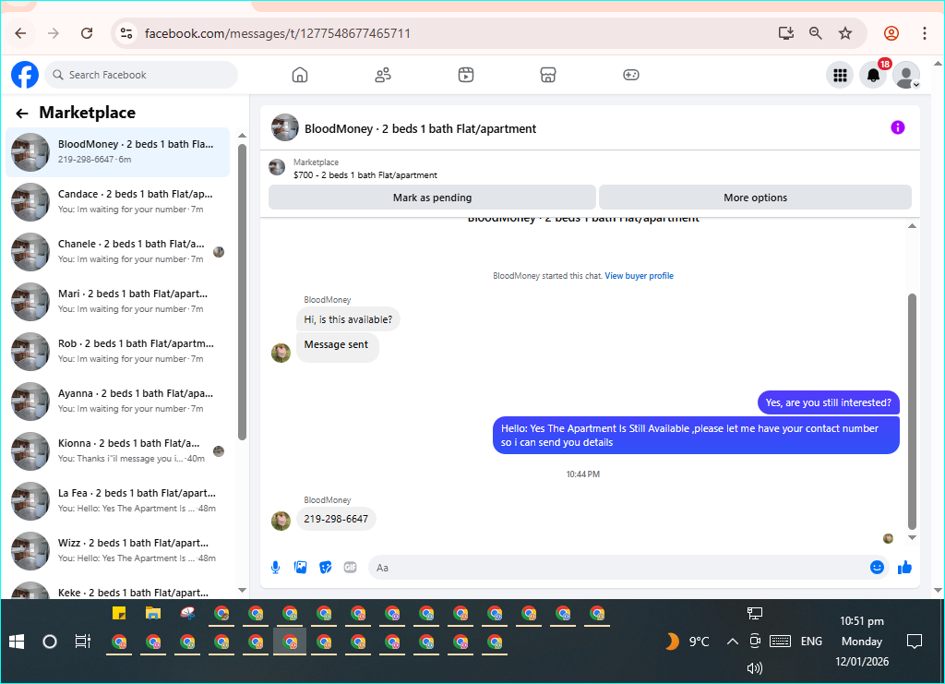
Task: Click the volume speaker icon in tray
Action: [755, 667]
